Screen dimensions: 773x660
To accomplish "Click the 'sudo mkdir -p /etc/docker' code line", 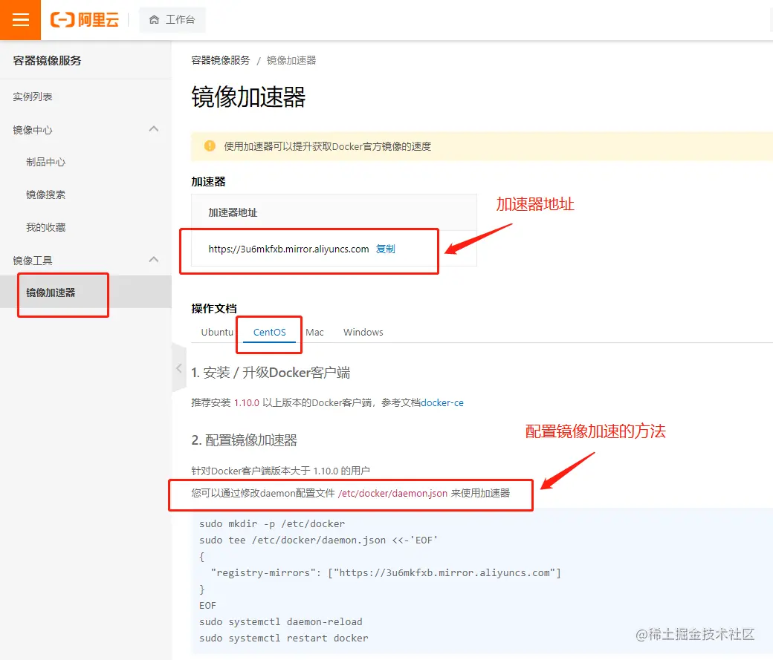I will (272, 523).
